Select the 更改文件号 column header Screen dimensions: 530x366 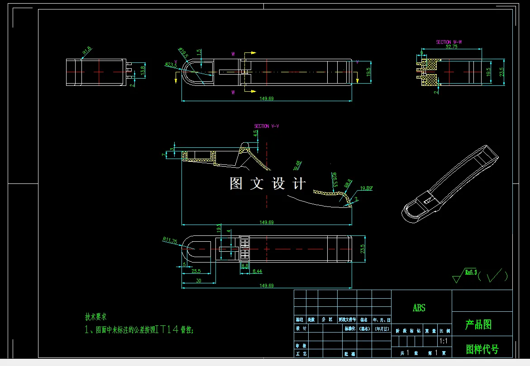click(x=347, y=319)
